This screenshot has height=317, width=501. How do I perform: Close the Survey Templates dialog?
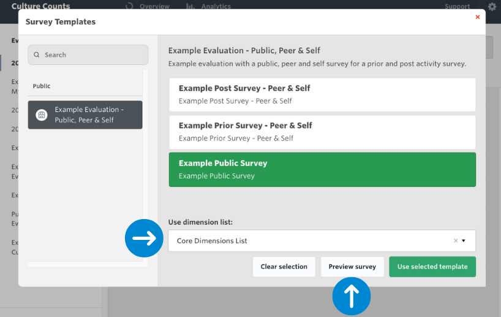click(x=478, y=17)
